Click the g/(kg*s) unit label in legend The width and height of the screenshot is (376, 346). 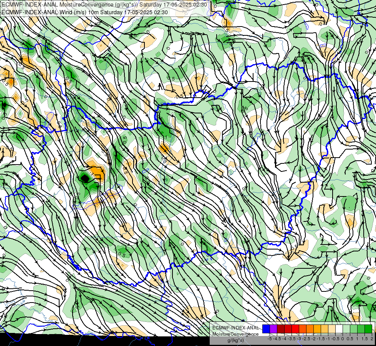tap(235, 340)
